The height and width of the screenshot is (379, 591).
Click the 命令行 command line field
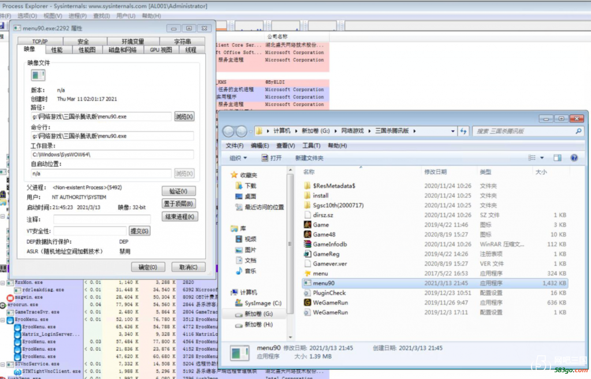point(113,136)
